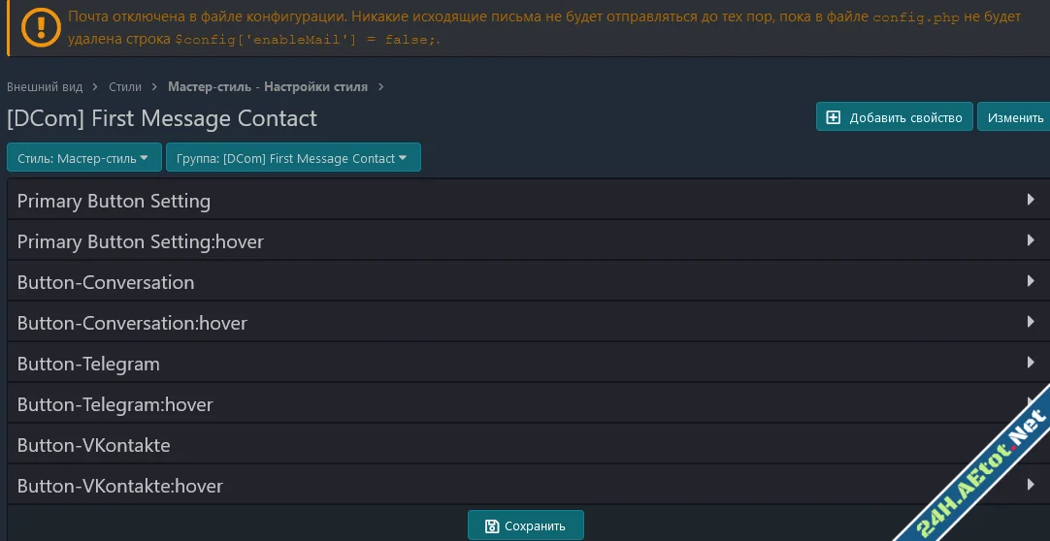This screenshot has width=1050, height=541.
Task: Click the floppy disk save icon
Action: [x=491, y=525]
